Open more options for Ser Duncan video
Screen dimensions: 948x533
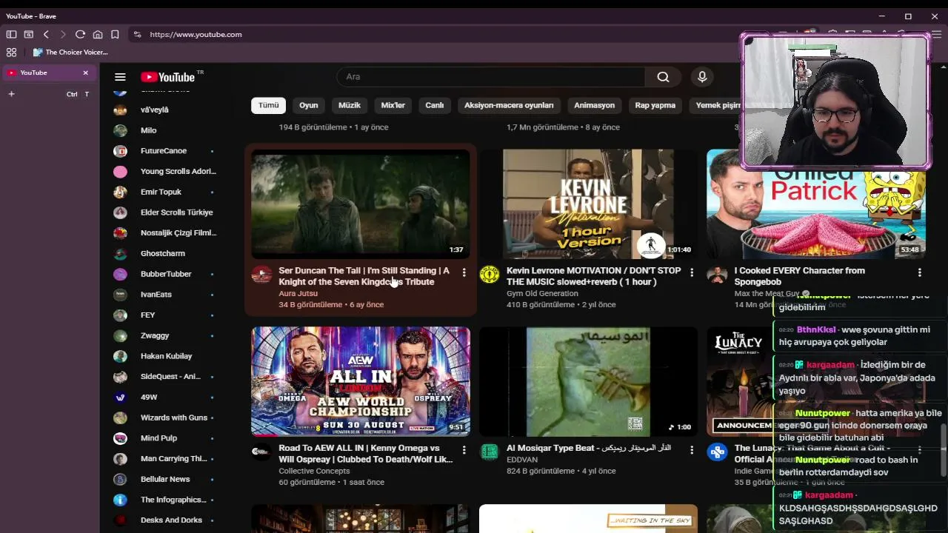(464, 273)
